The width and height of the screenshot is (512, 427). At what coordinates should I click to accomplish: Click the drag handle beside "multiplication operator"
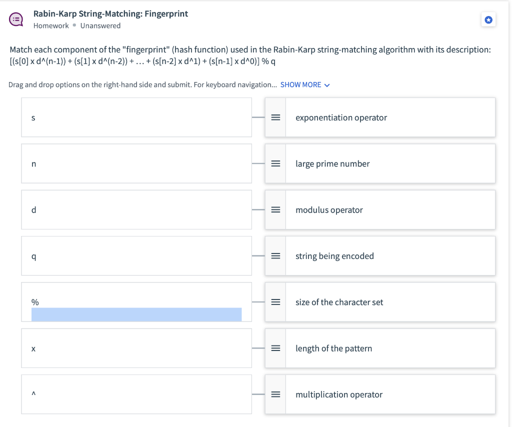click(x=275, y=394)
